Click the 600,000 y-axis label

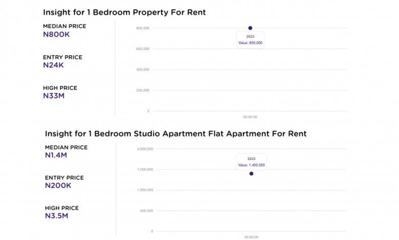click(142, 49)
